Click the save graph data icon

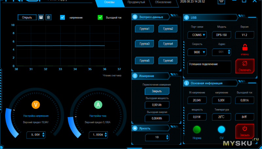tap(41, 17)
